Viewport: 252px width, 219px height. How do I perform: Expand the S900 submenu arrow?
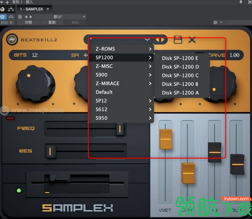click(x=150, y=75)
